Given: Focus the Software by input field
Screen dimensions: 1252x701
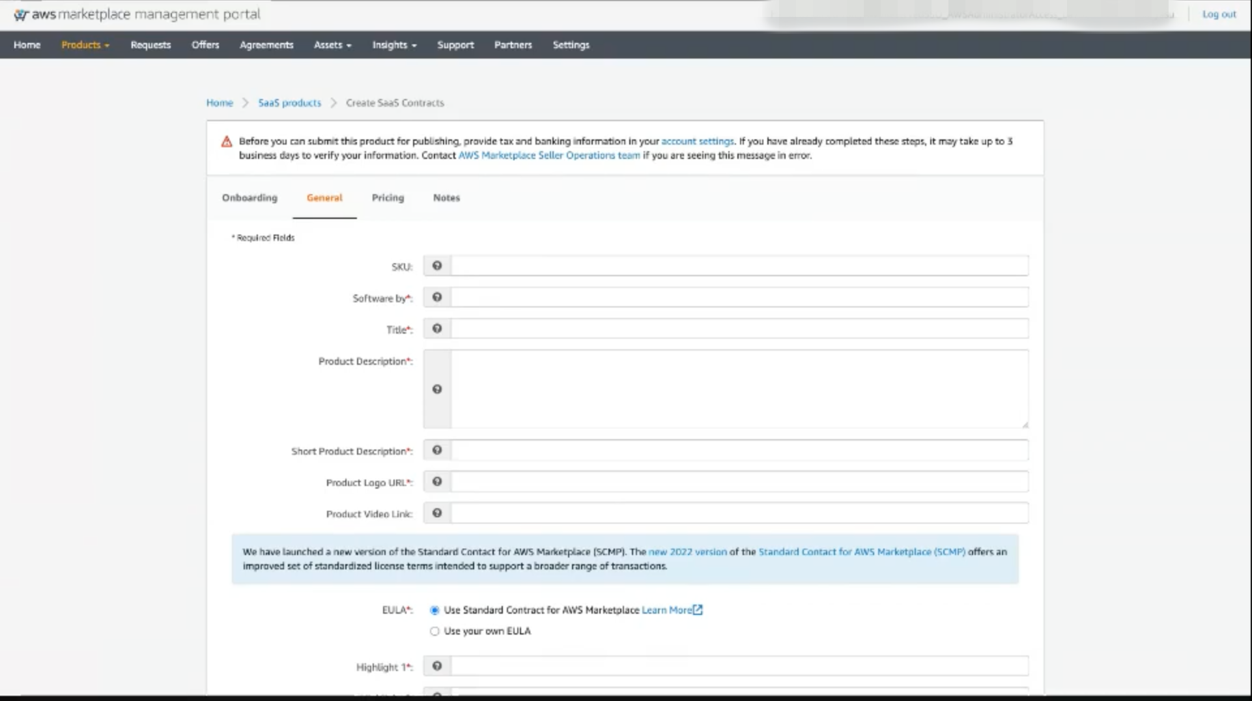Looking at the screenshot, I should [739, 297].
